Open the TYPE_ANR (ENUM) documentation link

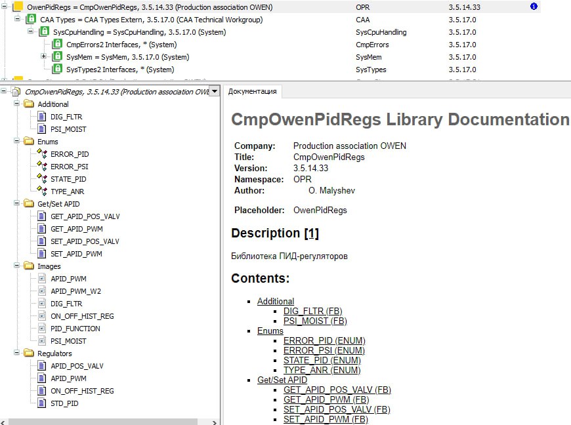coord(322,370)
